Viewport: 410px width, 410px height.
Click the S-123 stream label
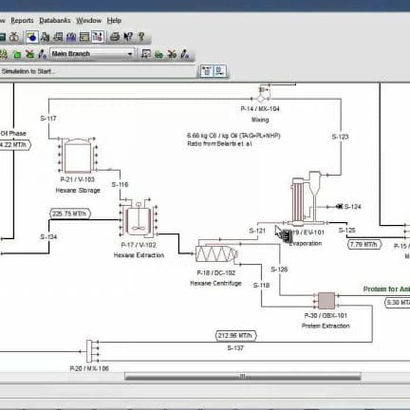click(340, 136)
